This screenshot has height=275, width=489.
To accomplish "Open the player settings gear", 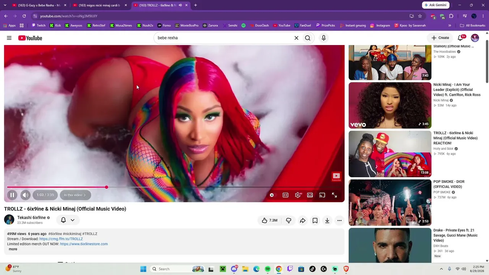I will (x=298, y=195).
